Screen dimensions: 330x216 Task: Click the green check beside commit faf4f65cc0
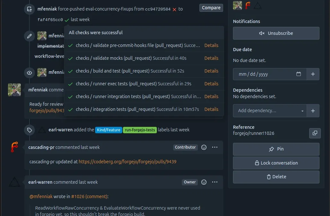point(66,19)
